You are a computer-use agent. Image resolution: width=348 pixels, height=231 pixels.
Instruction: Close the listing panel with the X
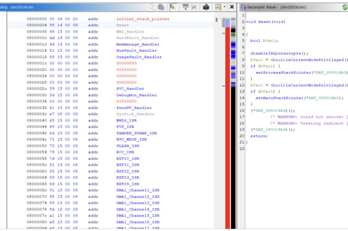click(232, 7)
